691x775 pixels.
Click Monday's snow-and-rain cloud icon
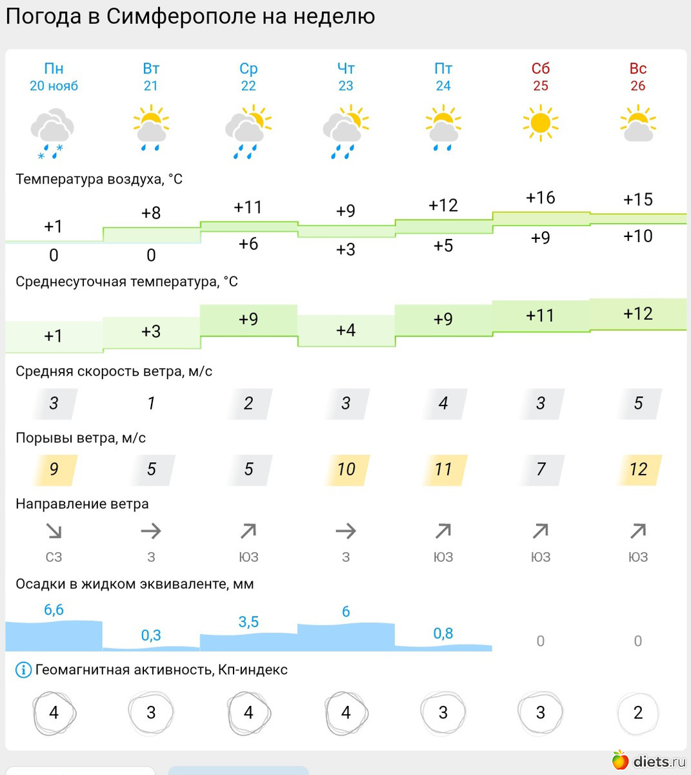coord(52,132)
